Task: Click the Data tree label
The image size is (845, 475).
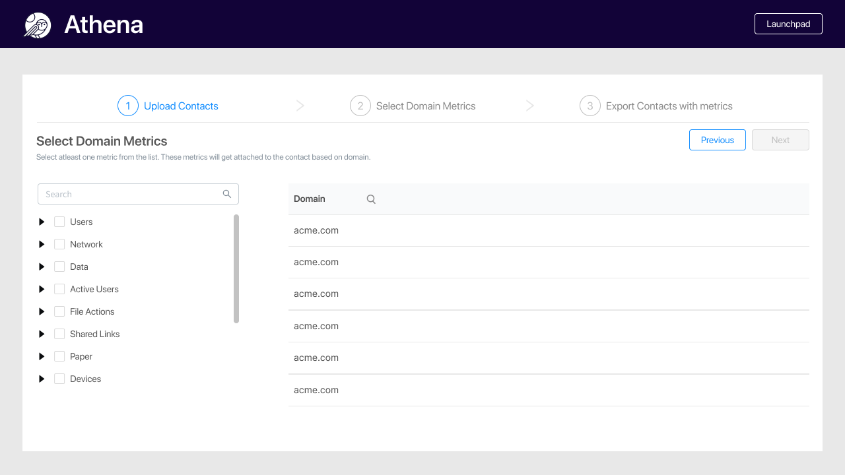Action: click(79, 267)
